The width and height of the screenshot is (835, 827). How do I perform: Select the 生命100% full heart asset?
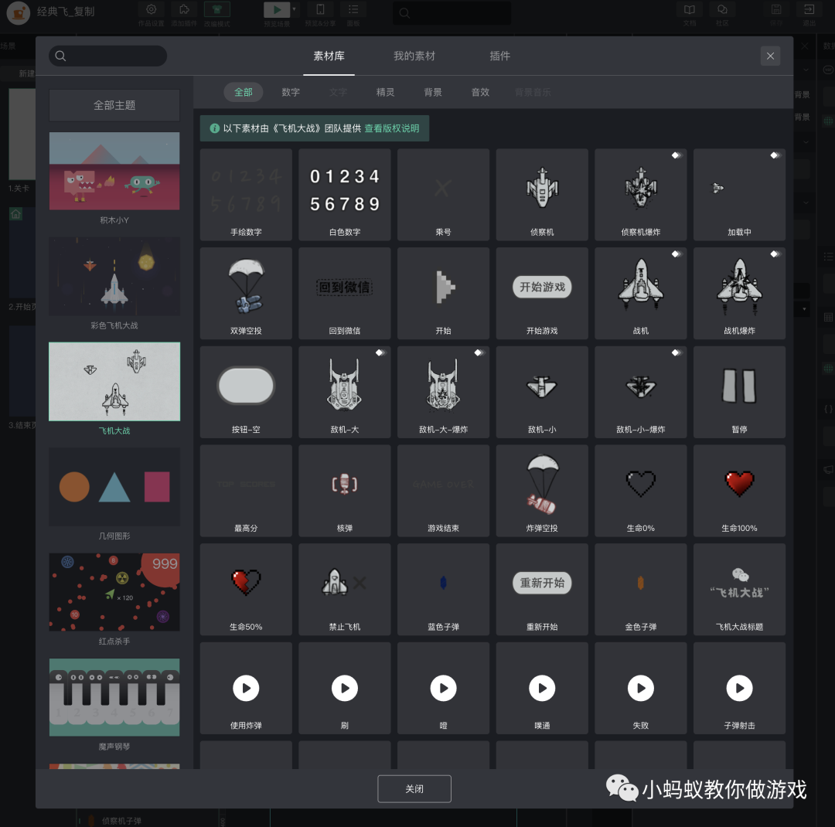point(740,491)
